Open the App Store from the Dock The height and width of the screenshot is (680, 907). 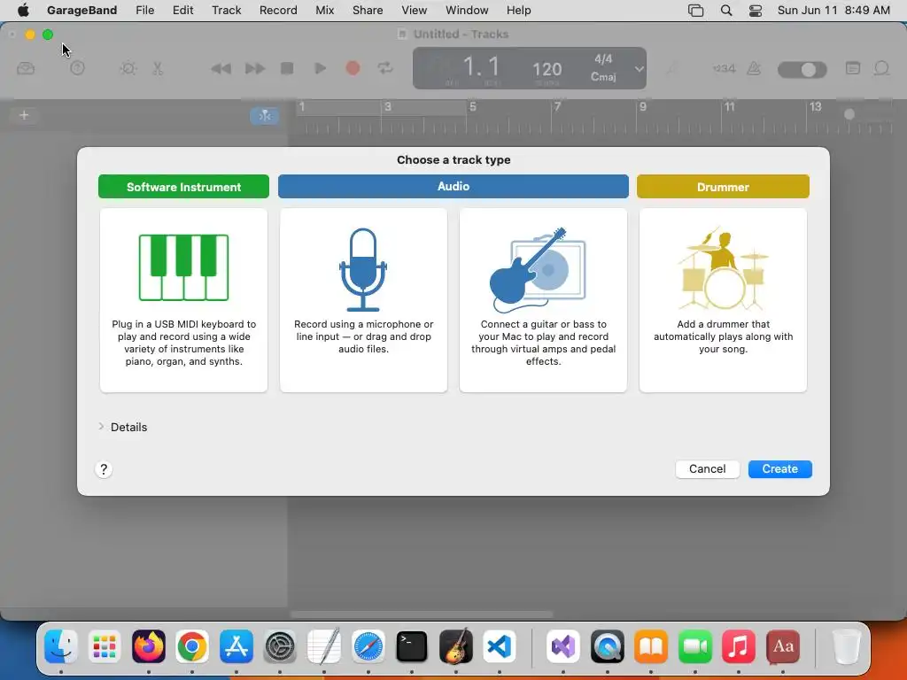236,646
